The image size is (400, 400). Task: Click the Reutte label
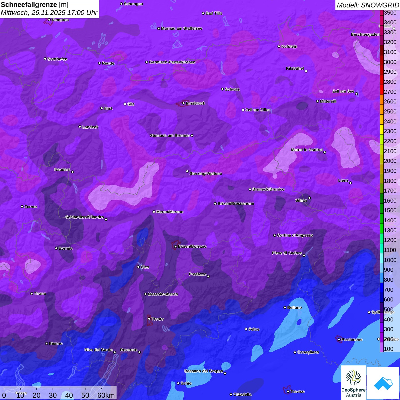(x=108, y=63)
